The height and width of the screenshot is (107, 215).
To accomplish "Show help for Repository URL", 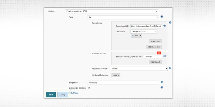I will 164,26.
